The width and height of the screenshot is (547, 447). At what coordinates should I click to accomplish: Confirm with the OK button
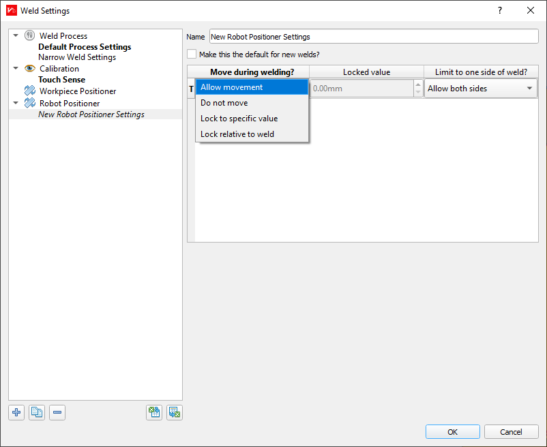(452, 432)
